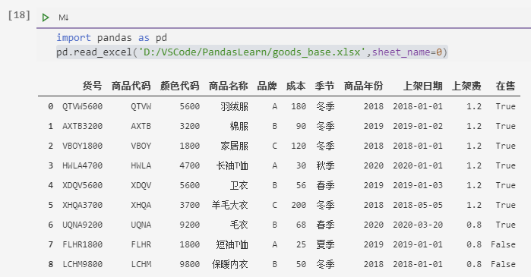Viewport: 531px width, 277px height.
Task: Select the 品牌 column header
Action: (x=267, y=86)
